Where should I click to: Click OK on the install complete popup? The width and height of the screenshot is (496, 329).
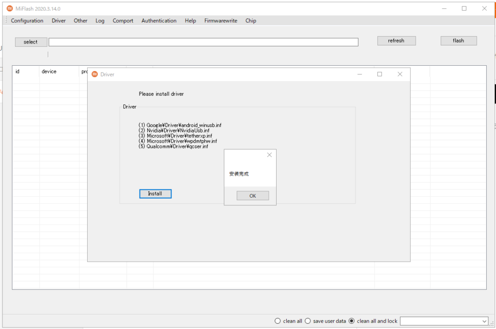click(252, 195)
